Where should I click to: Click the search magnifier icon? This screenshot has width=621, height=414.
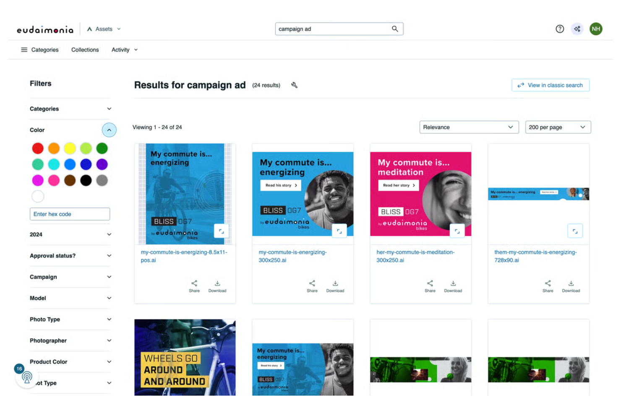click(395, 29)
